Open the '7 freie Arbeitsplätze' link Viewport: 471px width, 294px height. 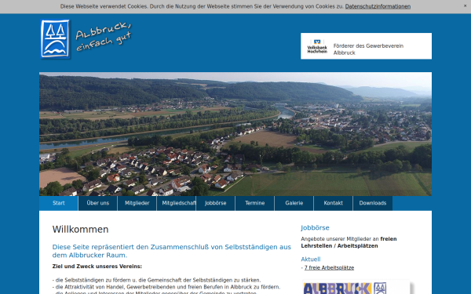329,267
